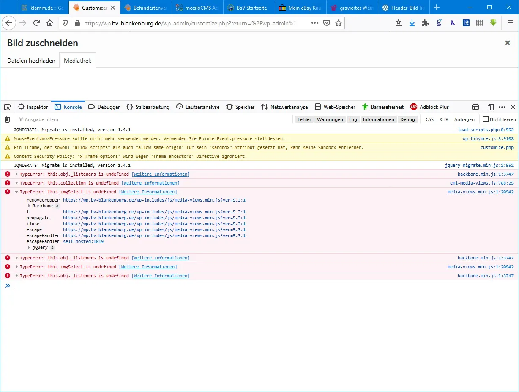
Task: Expand first this.obj._listeners TypeError
Action: point(17,174)
